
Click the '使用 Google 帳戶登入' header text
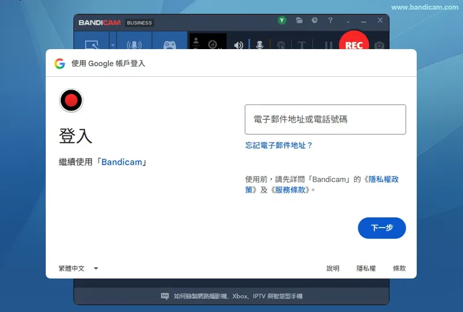[x=108, y=64]
